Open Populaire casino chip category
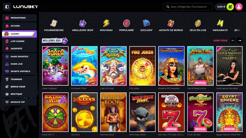This screenshot has height=138, width=246. pyautogui.click(x=126, y=23)
